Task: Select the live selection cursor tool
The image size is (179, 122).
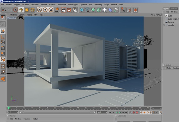Action: click(15, 10)
